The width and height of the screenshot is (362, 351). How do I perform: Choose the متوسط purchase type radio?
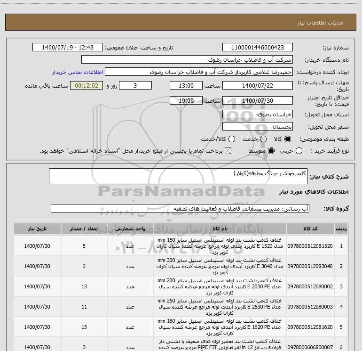[x=271, y=151]
